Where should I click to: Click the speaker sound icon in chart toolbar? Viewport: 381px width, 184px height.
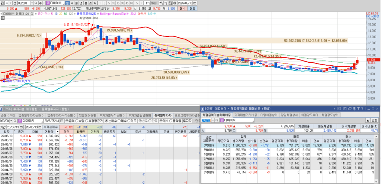40,3
